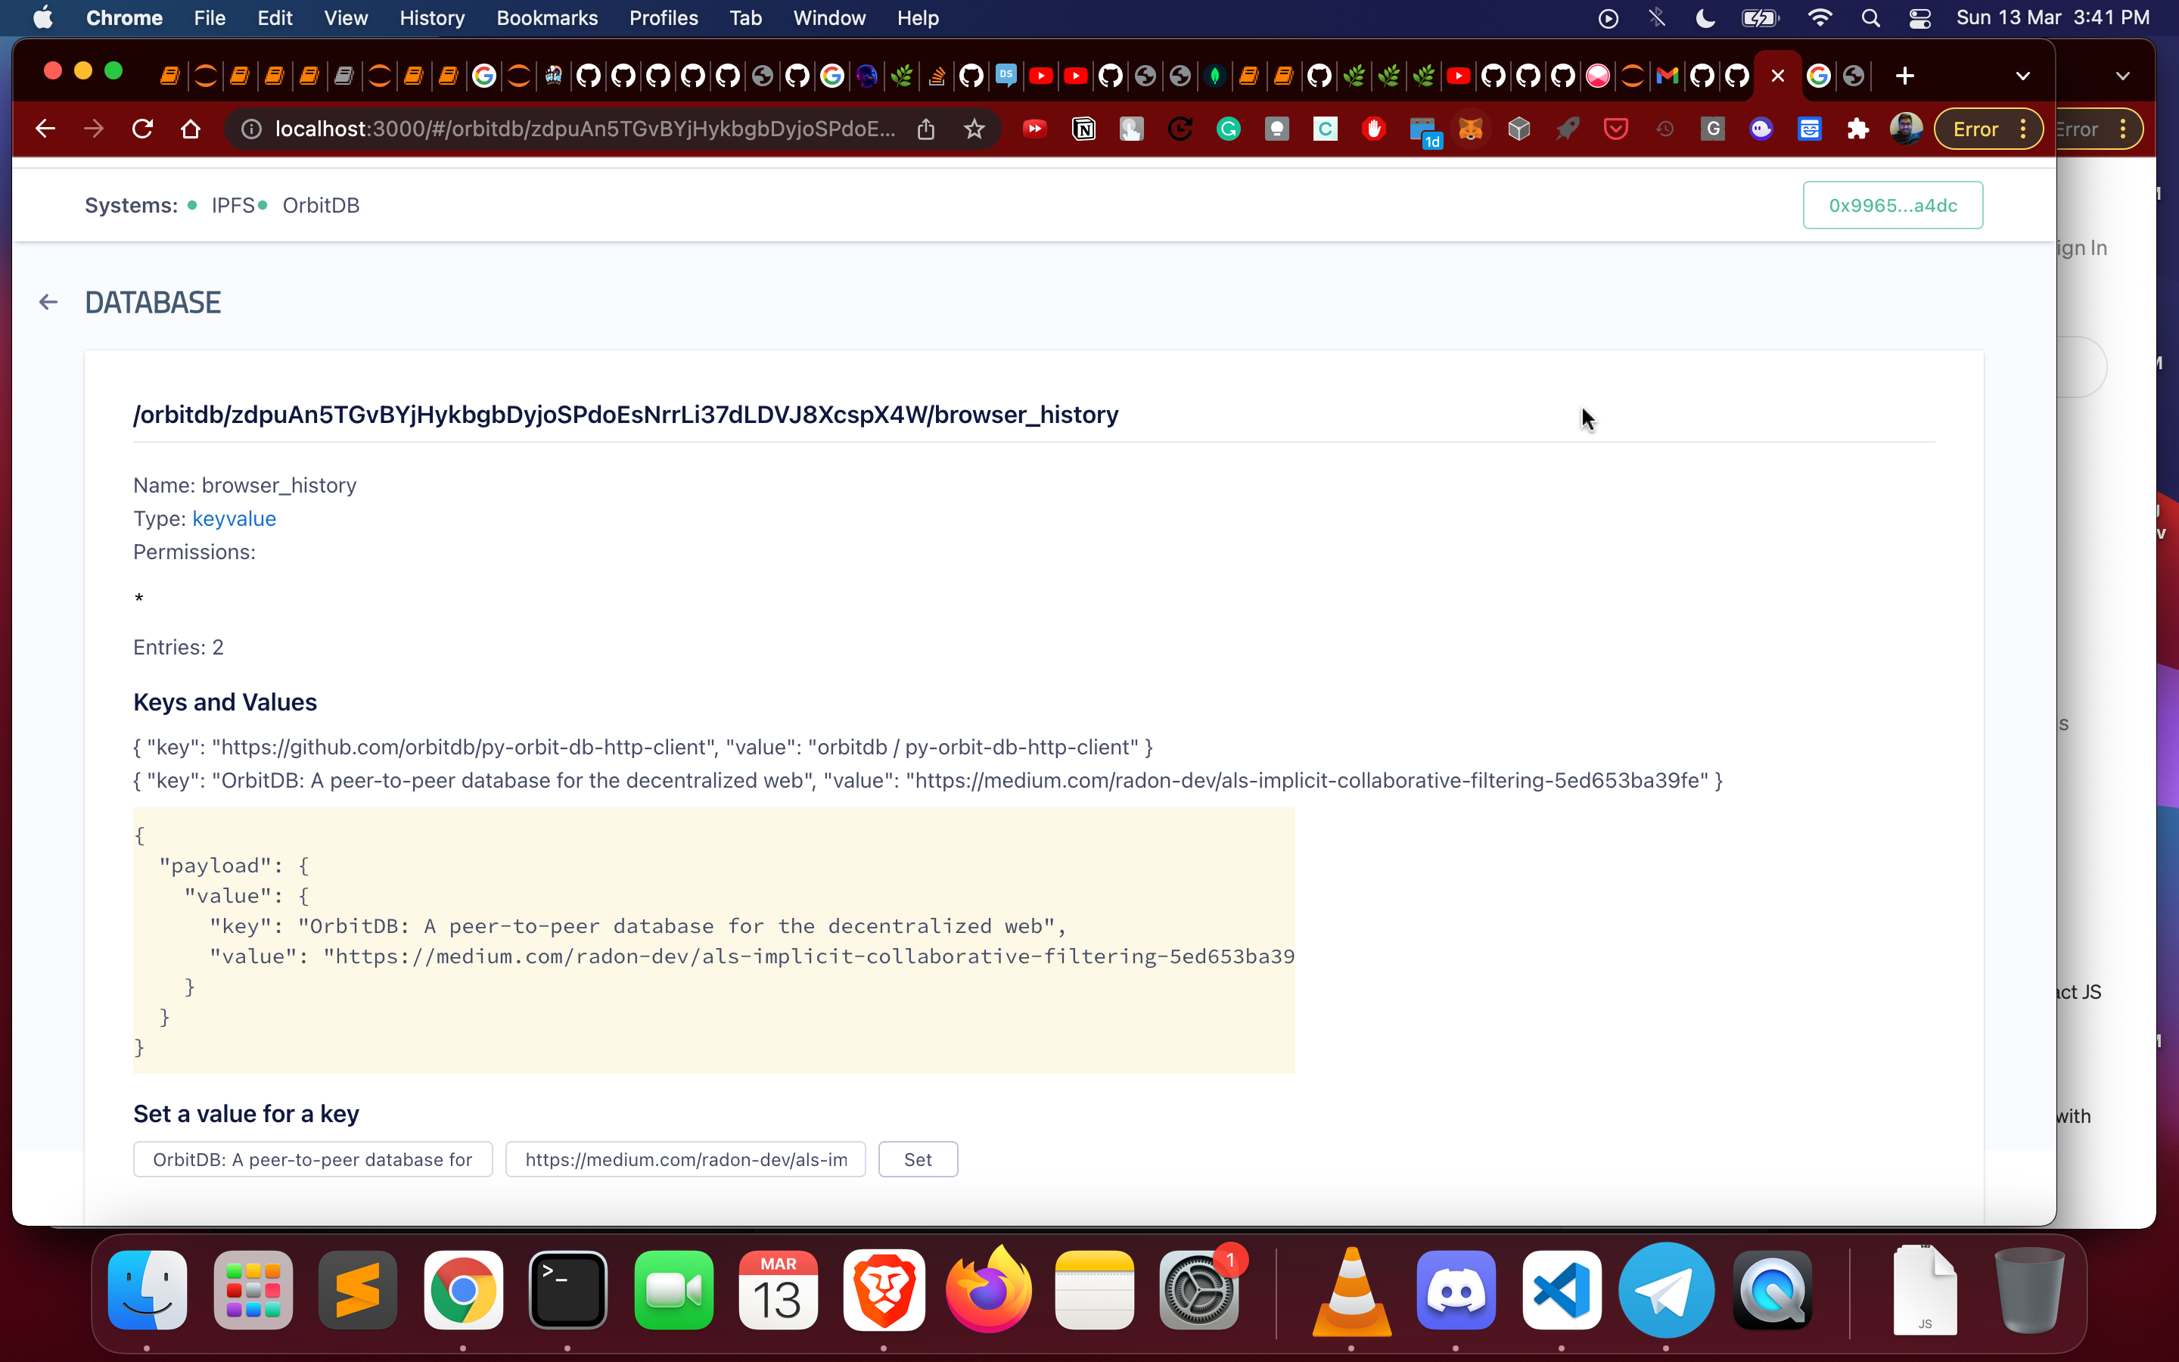Viewport: 2179px width, 1362px height.
Task: Toggle Wi-Fi menu bar icon
Action: (x=1820, y=18)
